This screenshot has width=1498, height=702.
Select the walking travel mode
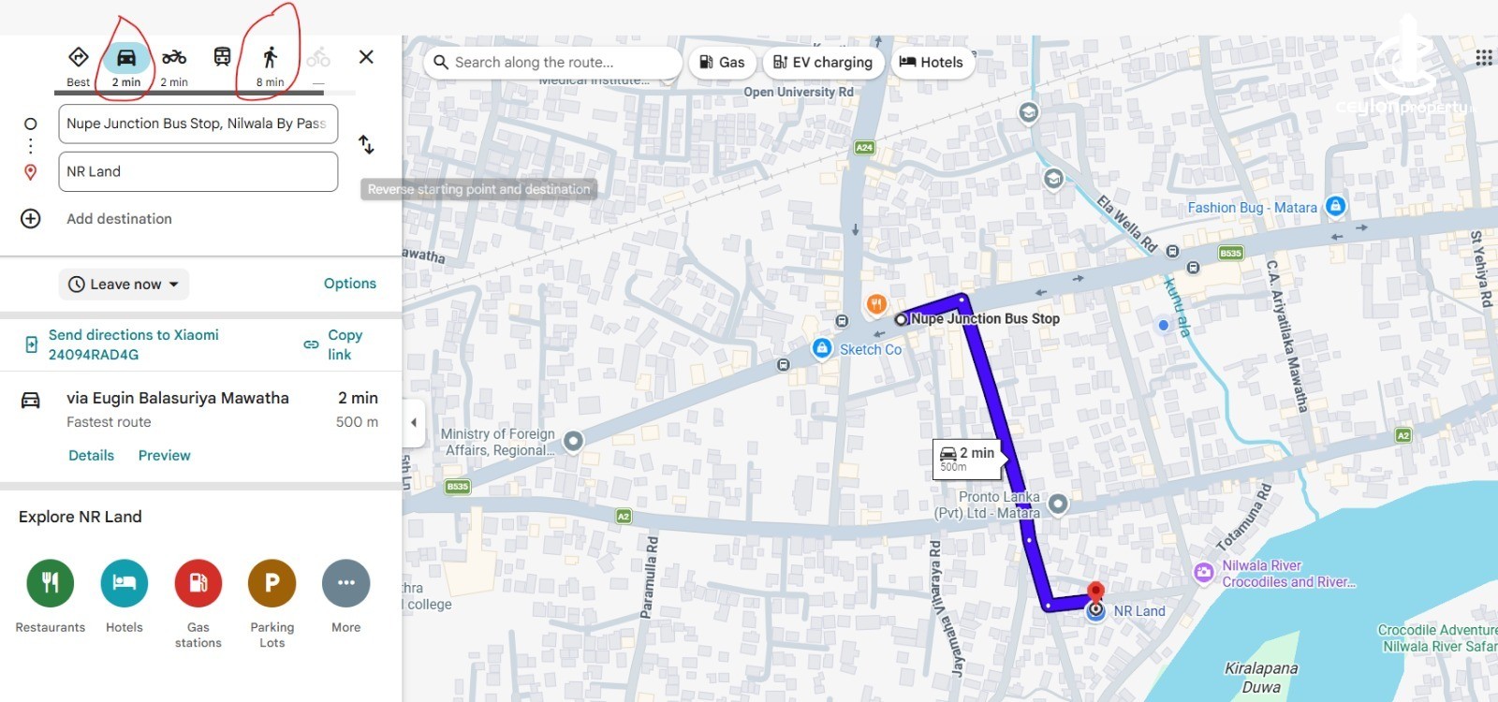point(270,66)
